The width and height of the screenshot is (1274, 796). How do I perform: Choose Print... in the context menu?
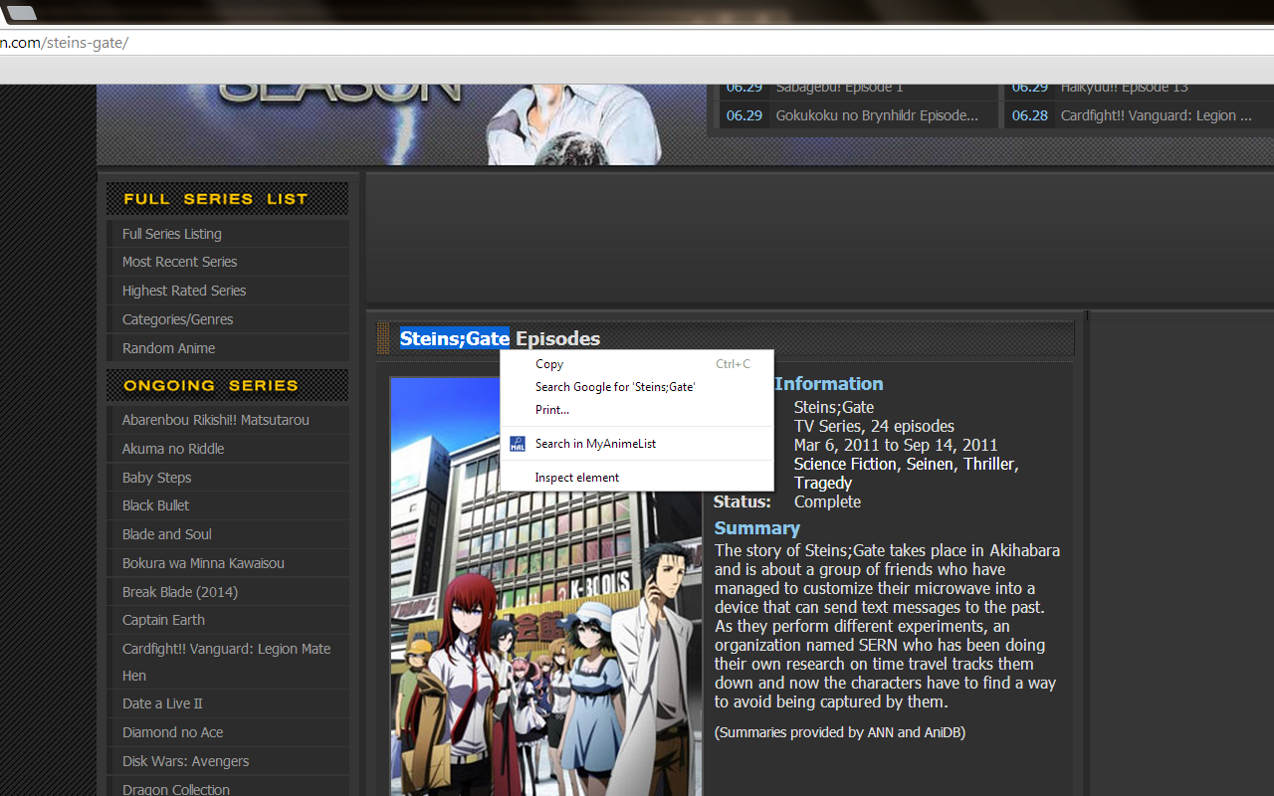(637, 410)
